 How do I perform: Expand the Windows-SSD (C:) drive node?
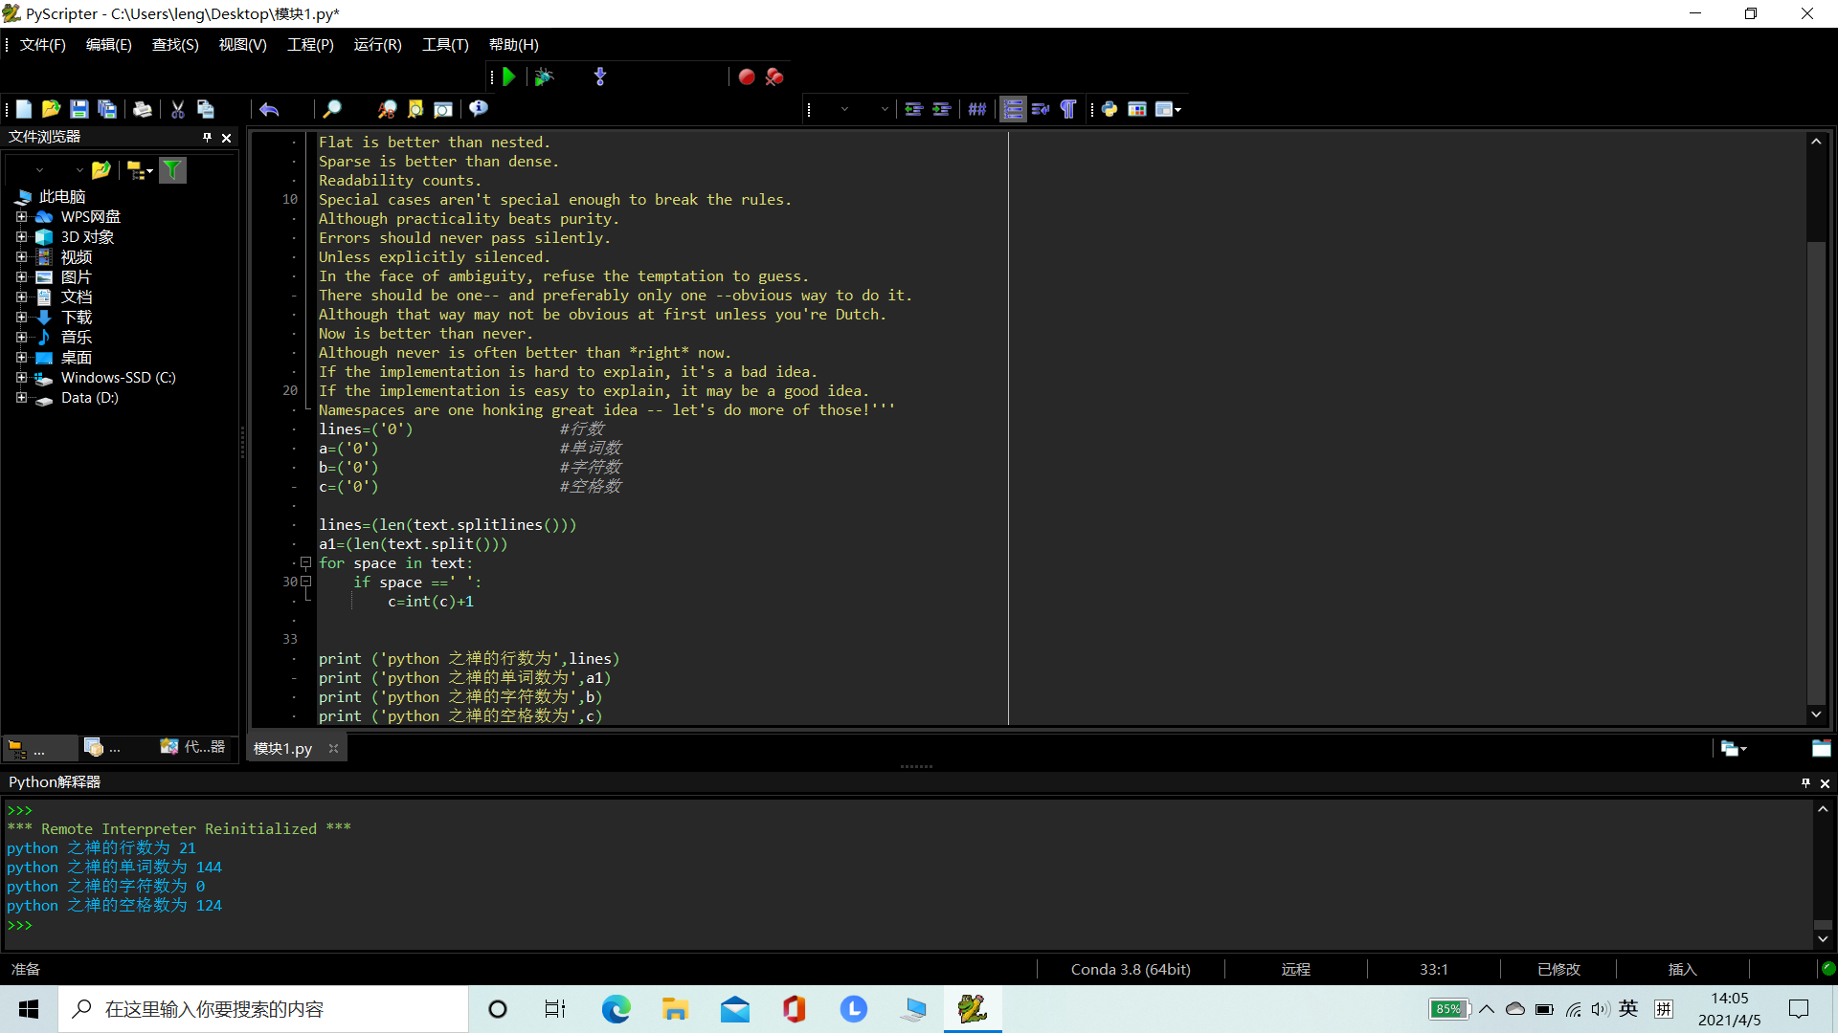(21, 378)
